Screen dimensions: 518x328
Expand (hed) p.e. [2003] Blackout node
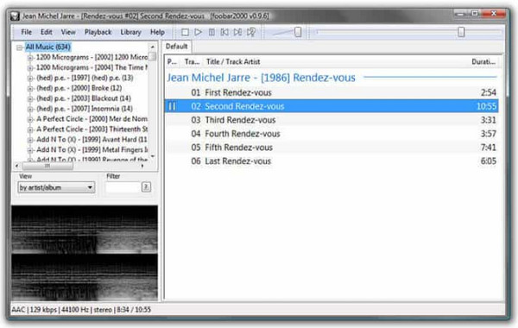pos(30,98)
